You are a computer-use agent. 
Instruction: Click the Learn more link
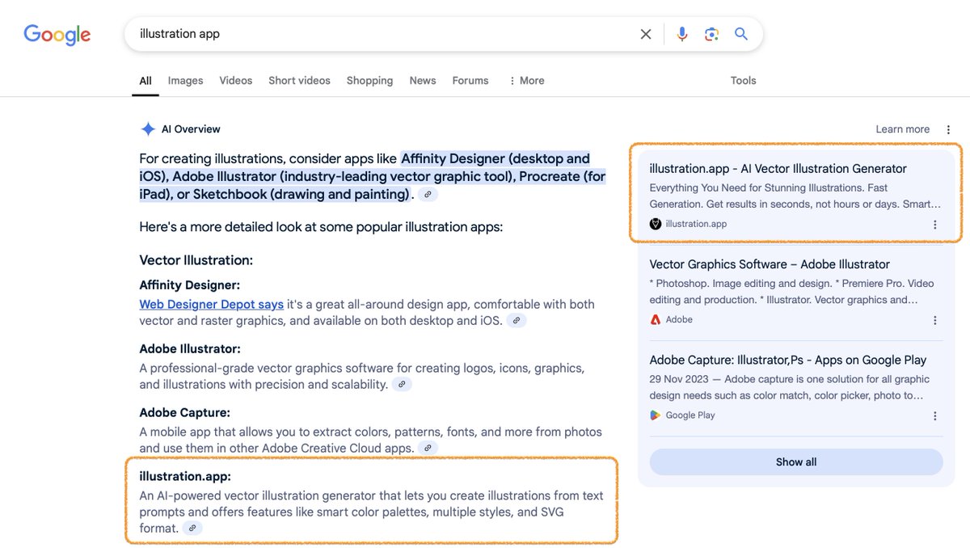902,129
